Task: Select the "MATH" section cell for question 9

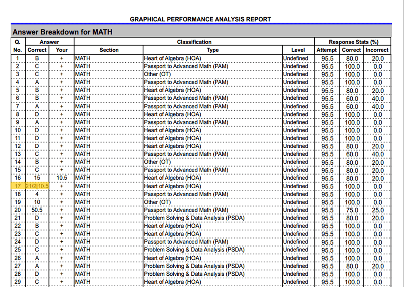Action: [83, 122]
